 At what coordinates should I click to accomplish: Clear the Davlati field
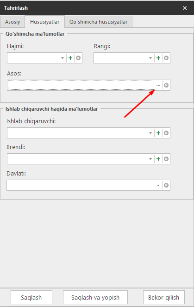click(166, 185)
